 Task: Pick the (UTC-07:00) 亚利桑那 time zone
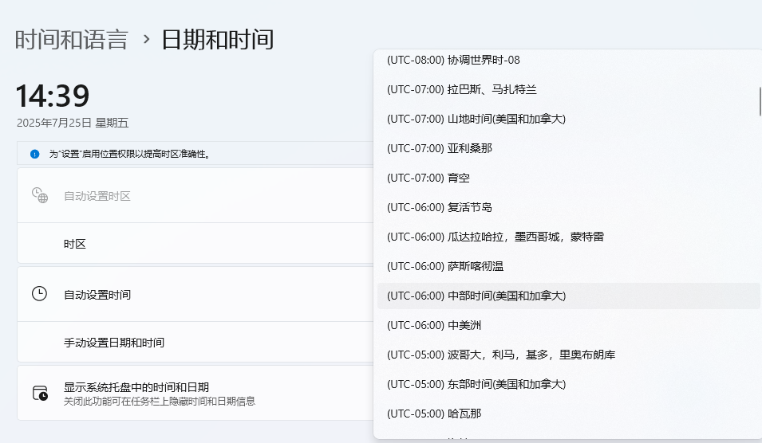[440, 148]
